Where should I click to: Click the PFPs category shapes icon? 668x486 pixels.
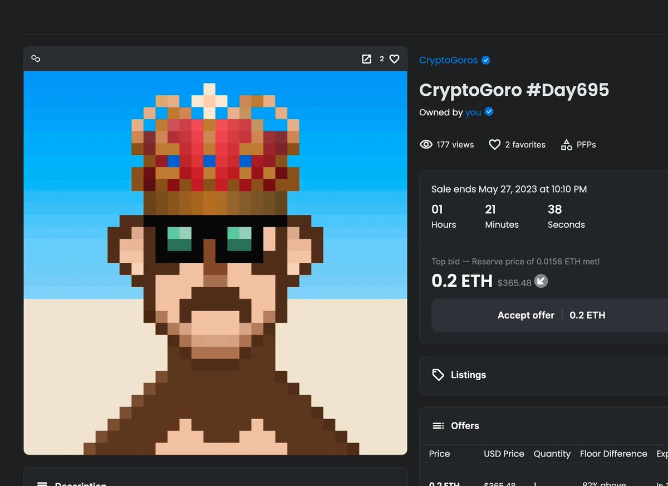[566, 145]
